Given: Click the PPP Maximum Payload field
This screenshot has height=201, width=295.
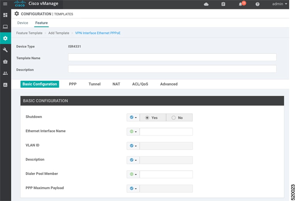Looking at the screenshot, I should coord(166,188).
